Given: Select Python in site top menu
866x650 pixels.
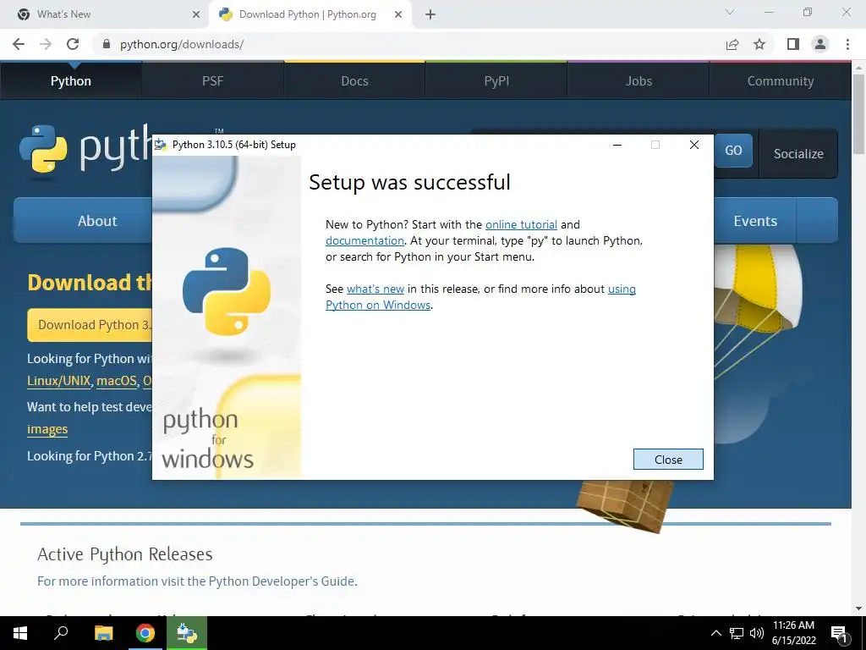Looking at the screenshot, I should point(71,80).
